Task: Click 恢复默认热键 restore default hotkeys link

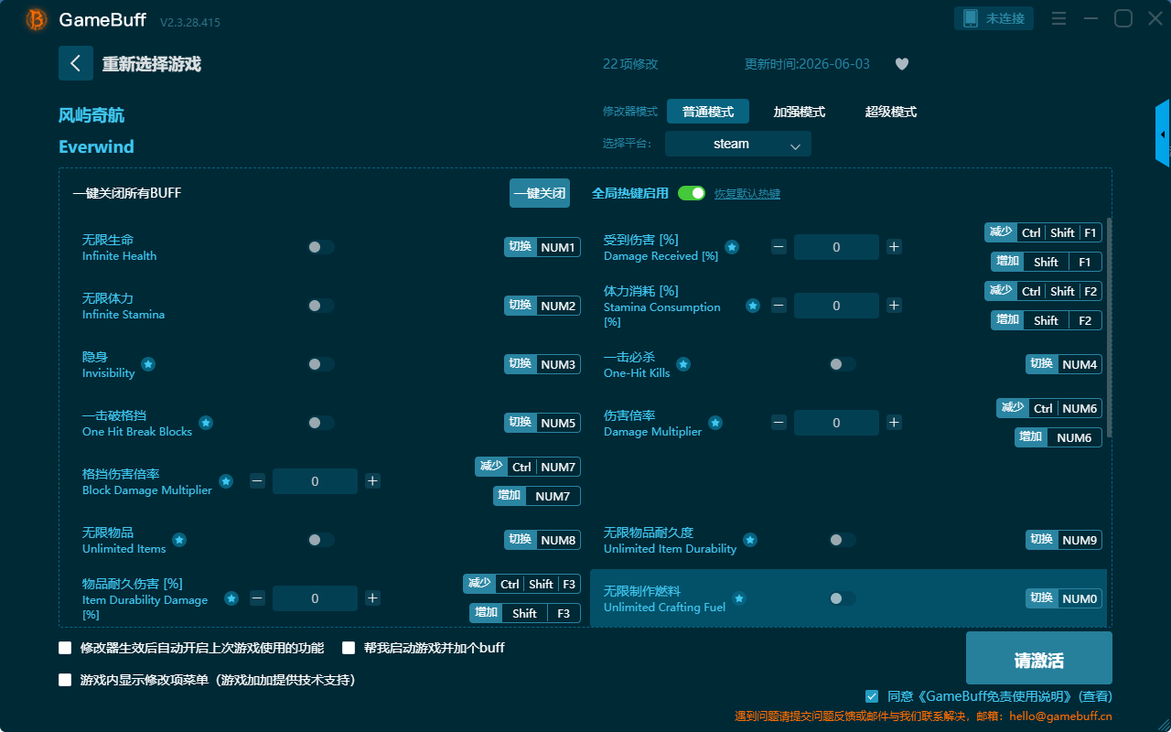Action: click(747, 194)
